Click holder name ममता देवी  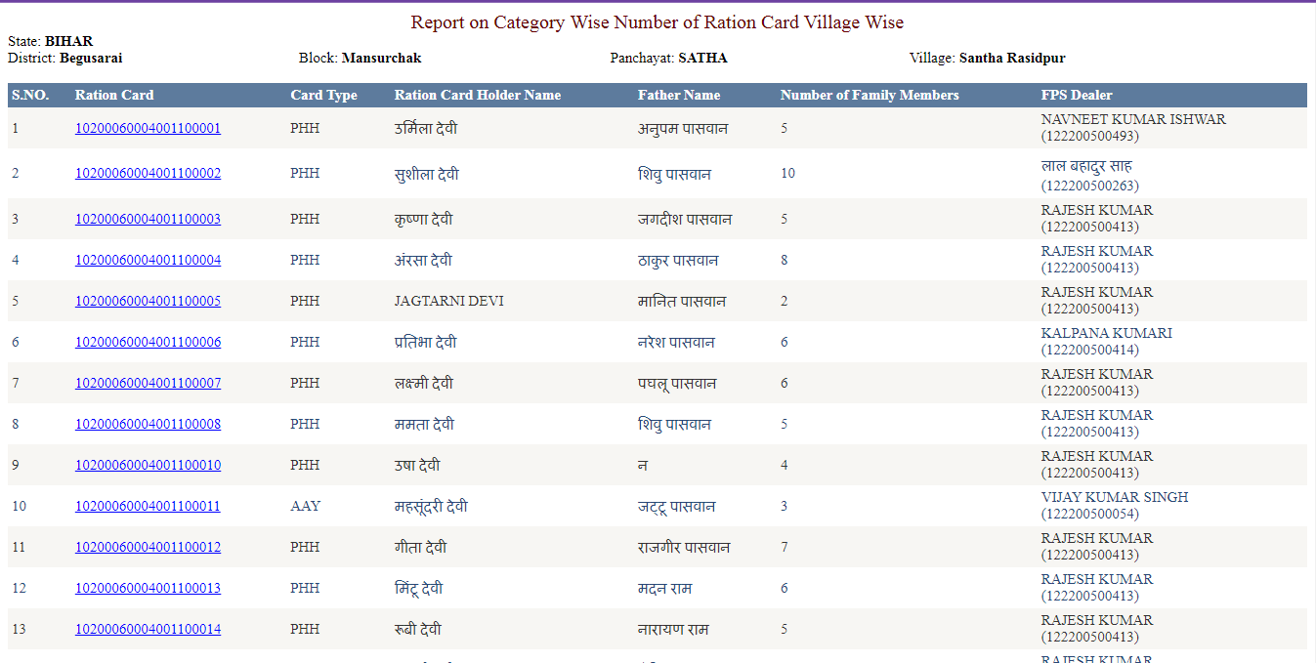pos(424,424)
